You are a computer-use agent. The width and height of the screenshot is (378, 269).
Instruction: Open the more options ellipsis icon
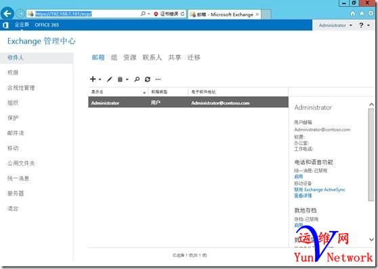click(x=158, y=79)
